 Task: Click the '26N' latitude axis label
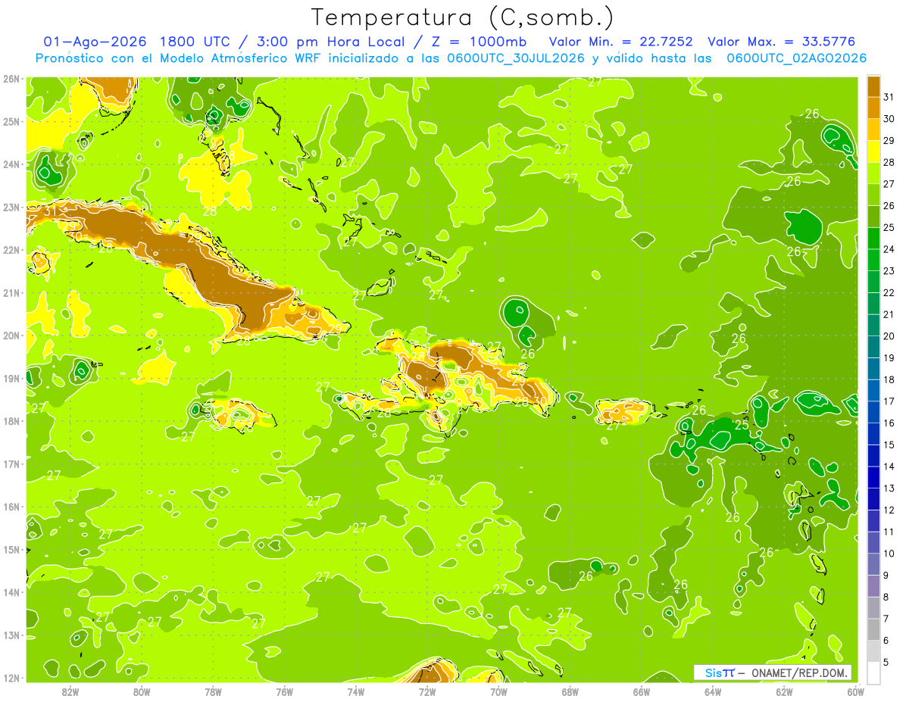coord(11,79)
